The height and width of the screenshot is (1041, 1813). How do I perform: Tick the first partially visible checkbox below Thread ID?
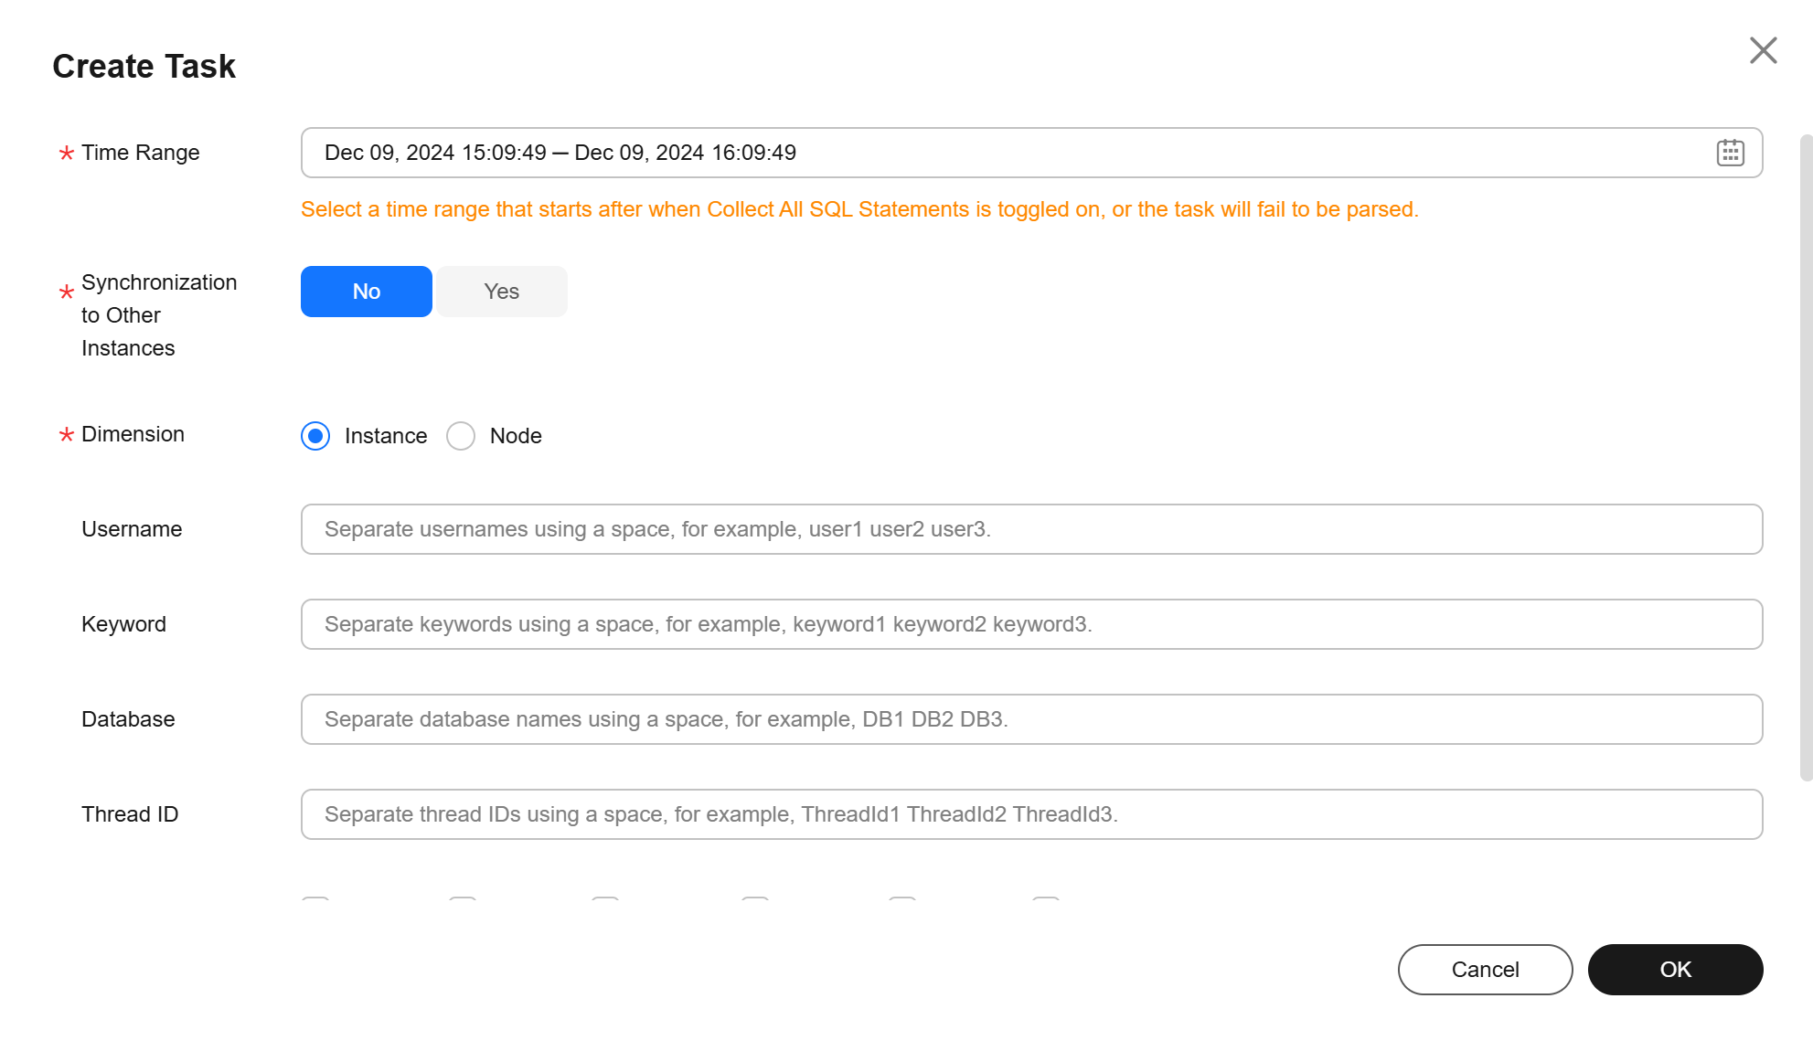pyautogui.click(x=315, y=899)
